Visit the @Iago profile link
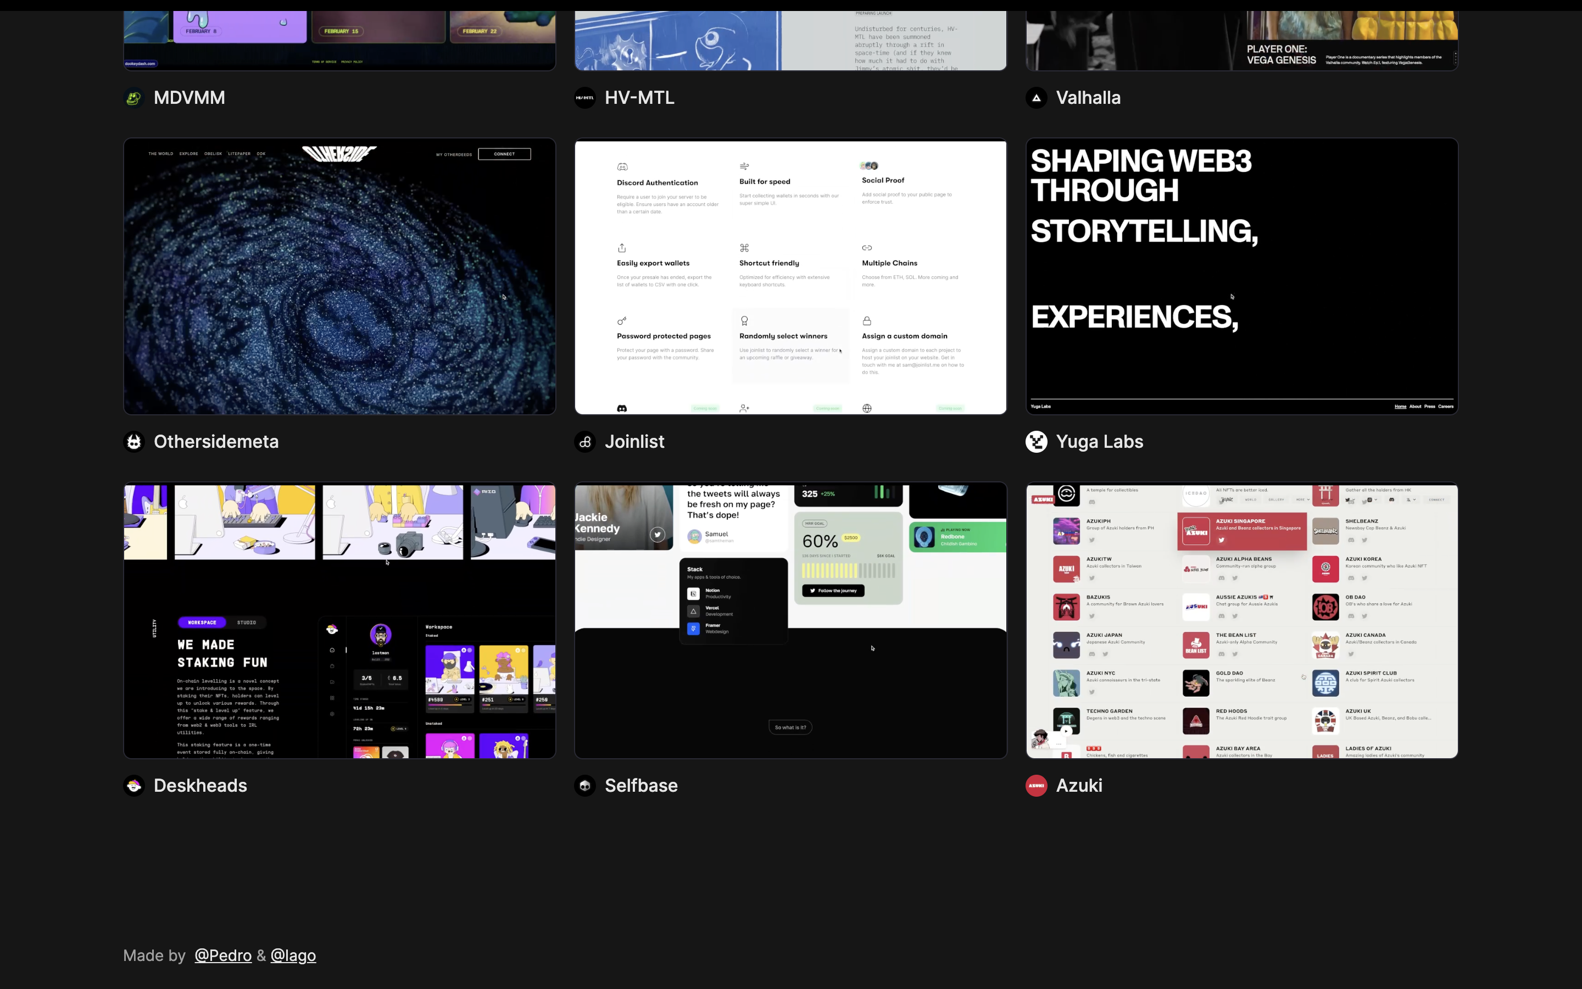The image size is (1582, 989). (293, 955)
